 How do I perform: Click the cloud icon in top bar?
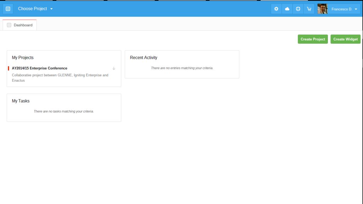(287, 9)
